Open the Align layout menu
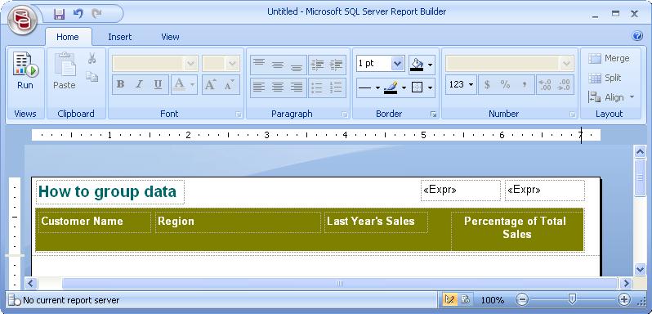652x314 pixels. pyautogui.click(x=611, y=97)
